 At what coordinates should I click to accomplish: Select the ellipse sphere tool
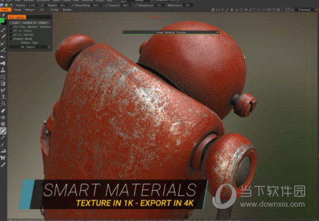point(3,117)
